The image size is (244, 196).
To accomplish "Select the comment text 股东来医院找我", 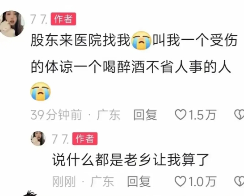I will tap(80, 41).
